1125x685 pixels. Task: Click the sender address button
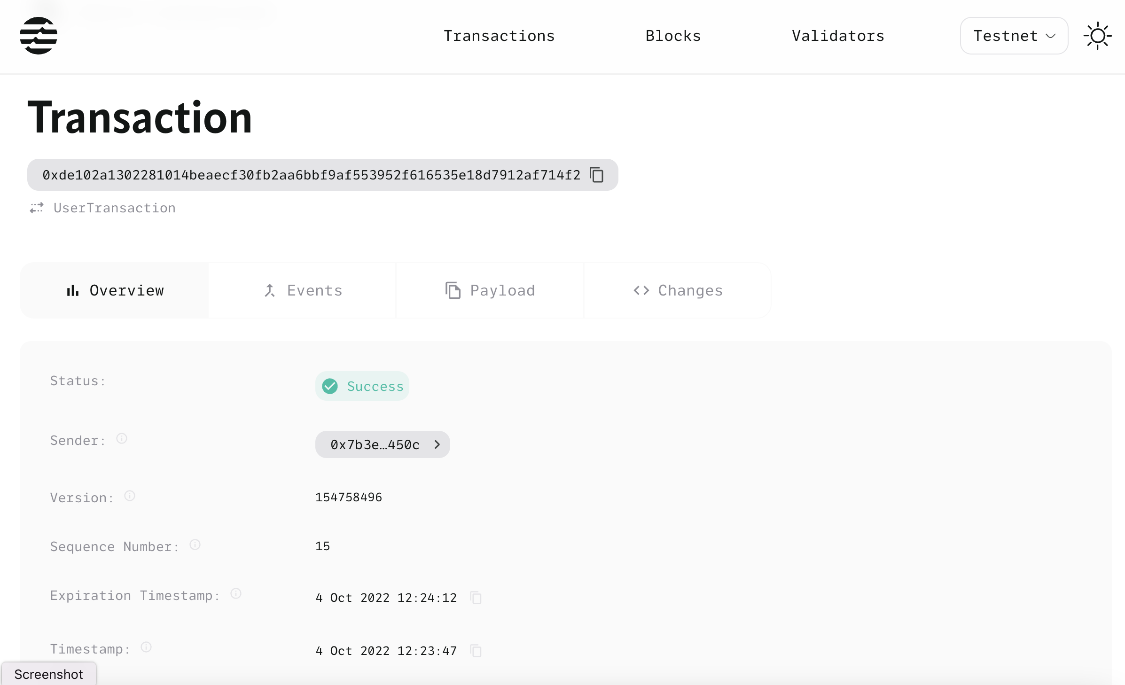click(383, 445)
